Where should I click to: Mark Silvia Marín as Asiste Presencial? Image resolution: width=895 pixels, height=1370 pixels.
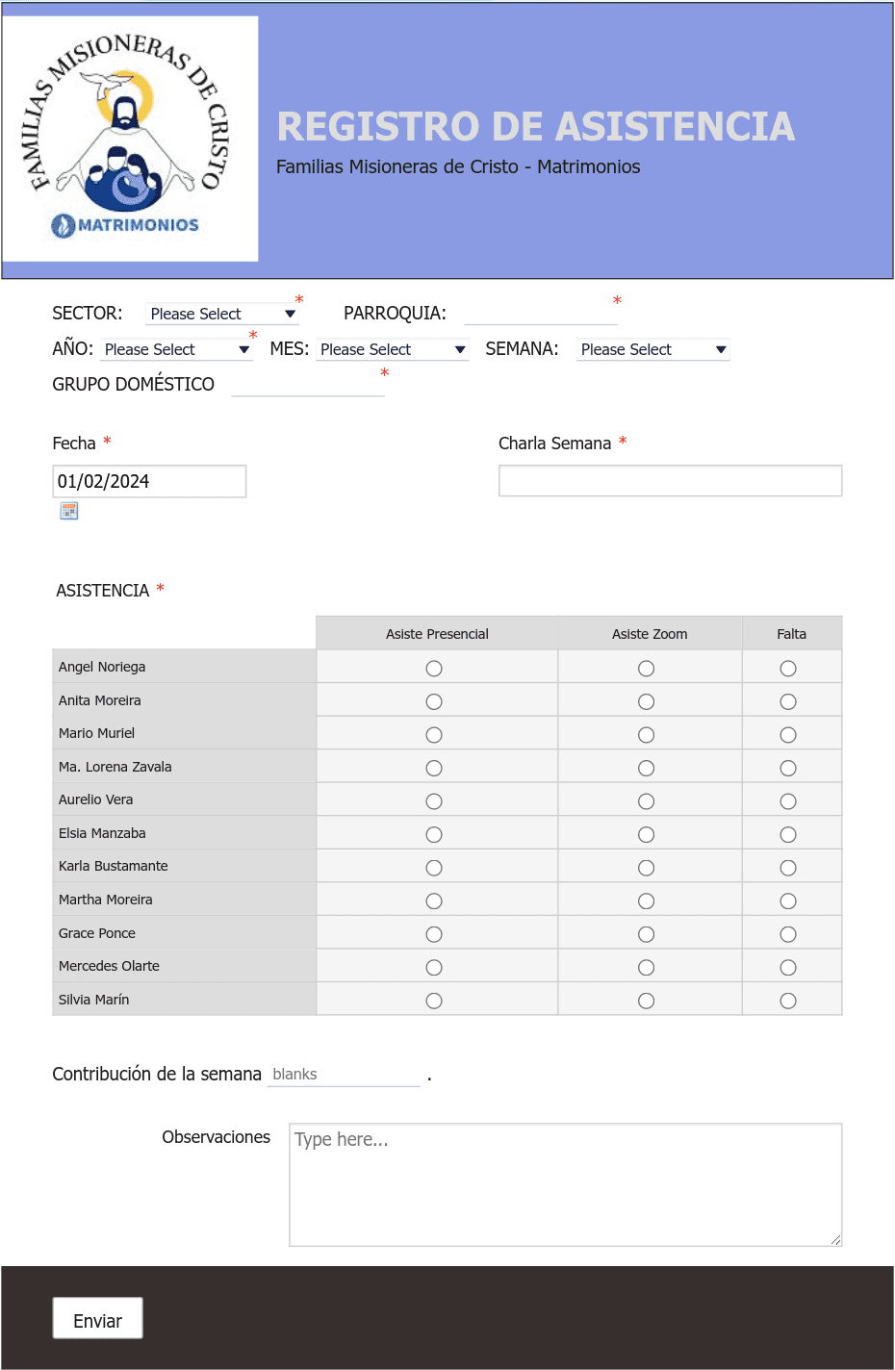(434, 1001)
